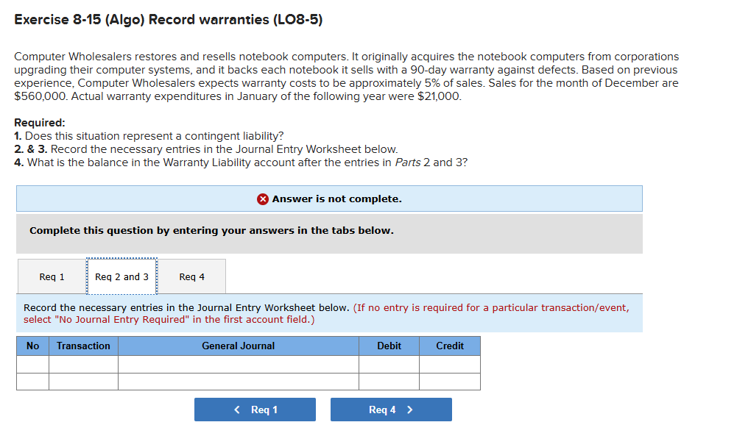Click the first row Debit input cell
This screenshot has height=436, width=751.
tap(389, 363)
